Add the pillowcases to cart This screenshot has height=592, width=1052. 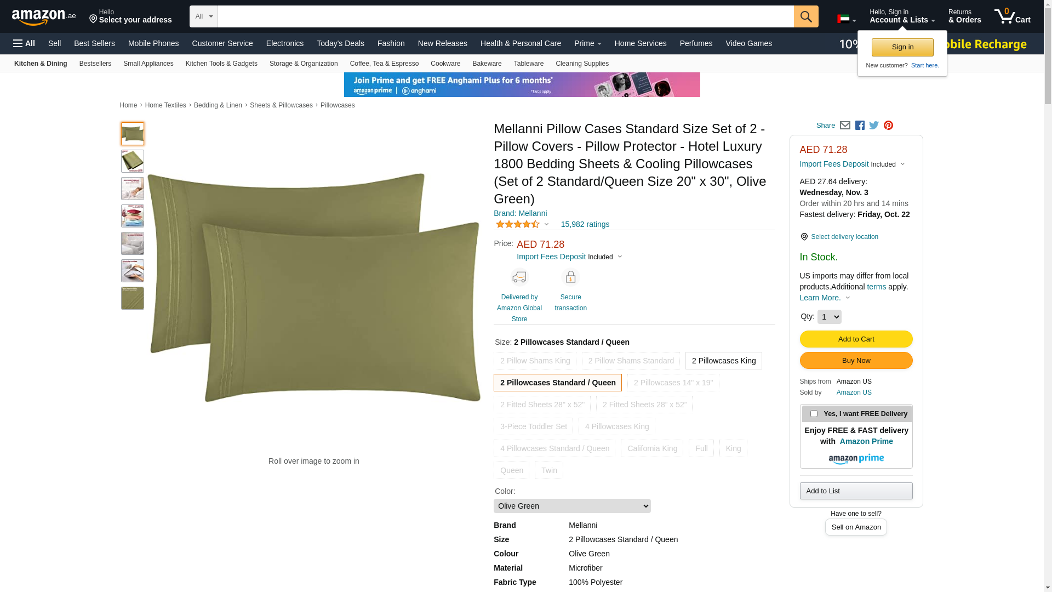click(856, 339)
